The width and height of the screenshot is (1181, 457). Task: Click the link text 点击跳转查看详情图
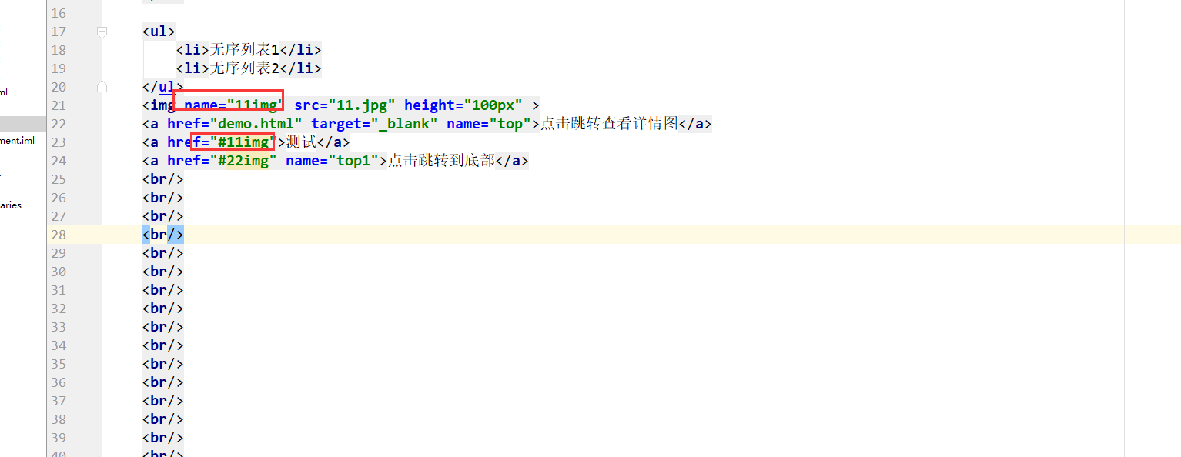pyautogui.click(x=609, y=124)
